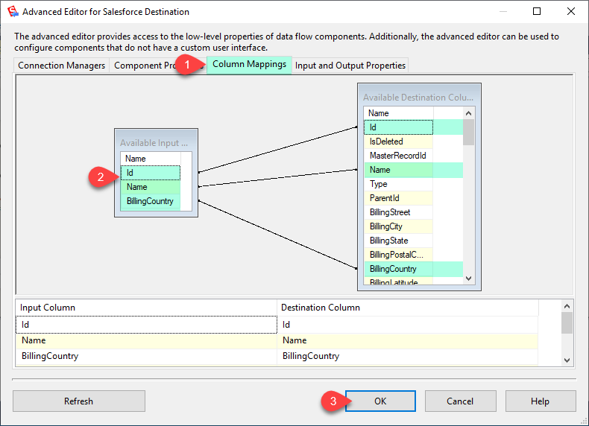Select Name cell under Destination Column grid
This screenshot has height=426, width=589.
408,340
